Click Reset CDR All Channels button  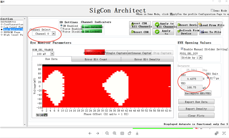pos(140,25)
